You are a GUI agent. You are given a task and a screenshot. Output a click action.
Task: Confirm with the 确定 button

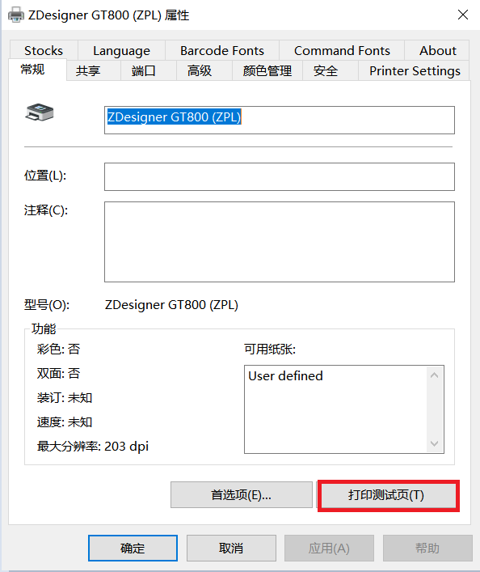133,548
